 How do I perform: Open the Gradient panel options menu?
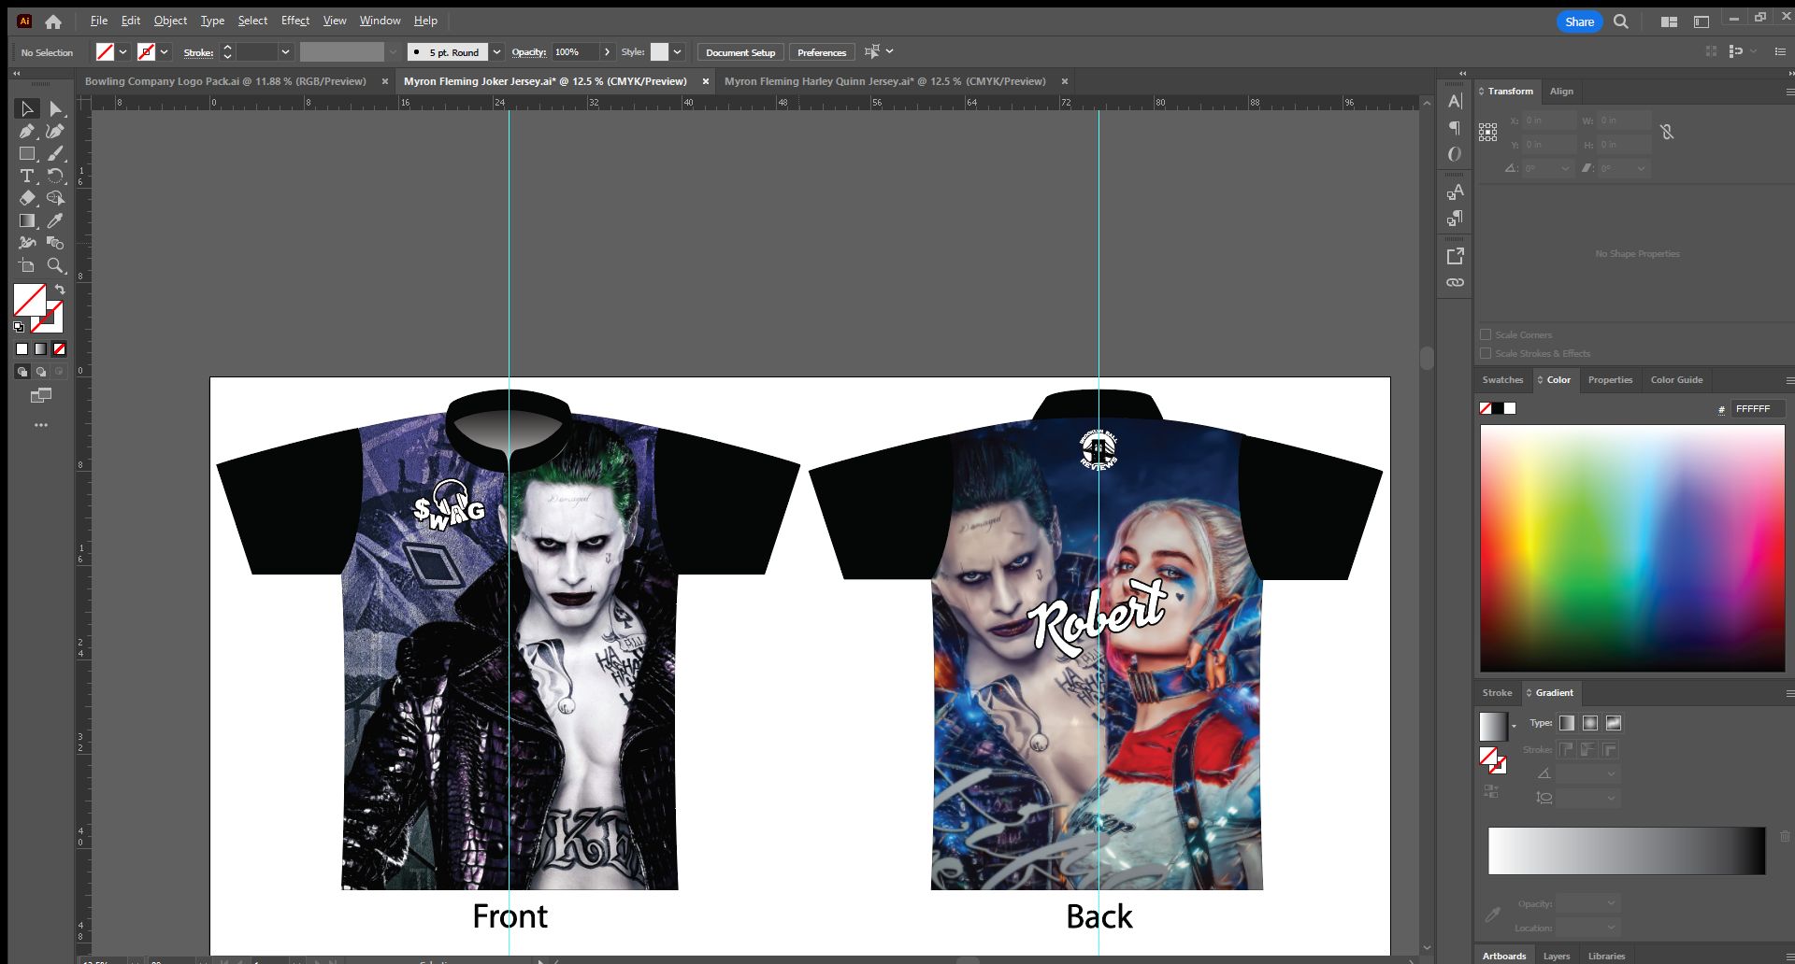(x=1789, y=693)
